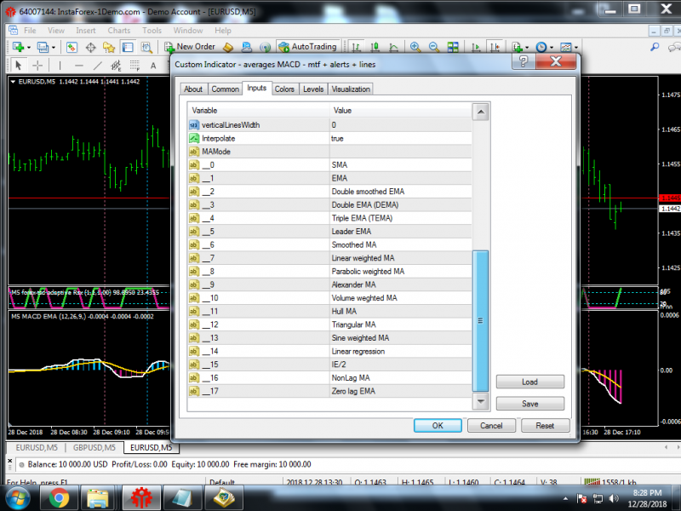Open Google Chrome from the taskbar
The height and width of the screenshot is (511, 681).
click(x=59, y=497)
